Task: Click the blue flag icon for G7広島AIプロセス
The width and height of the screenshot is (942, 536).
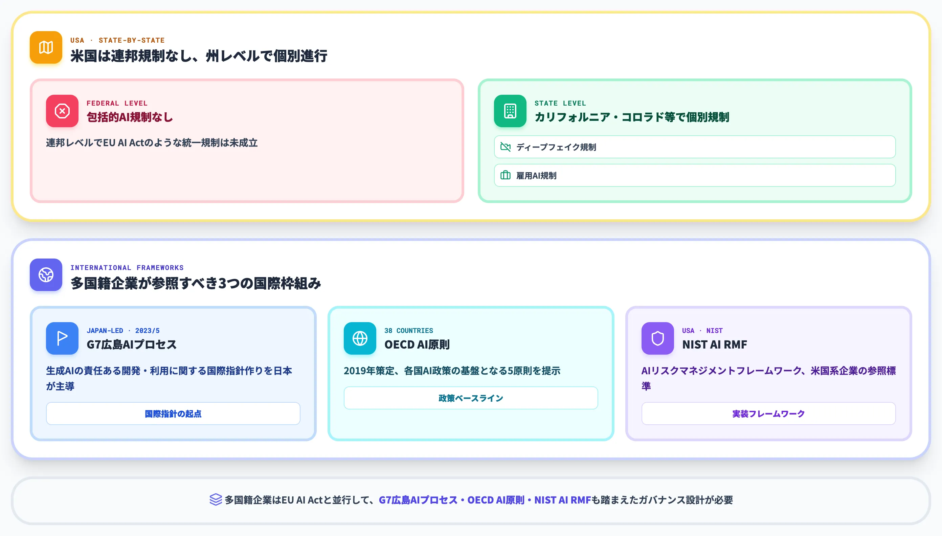Action: (x=62, y=338)
